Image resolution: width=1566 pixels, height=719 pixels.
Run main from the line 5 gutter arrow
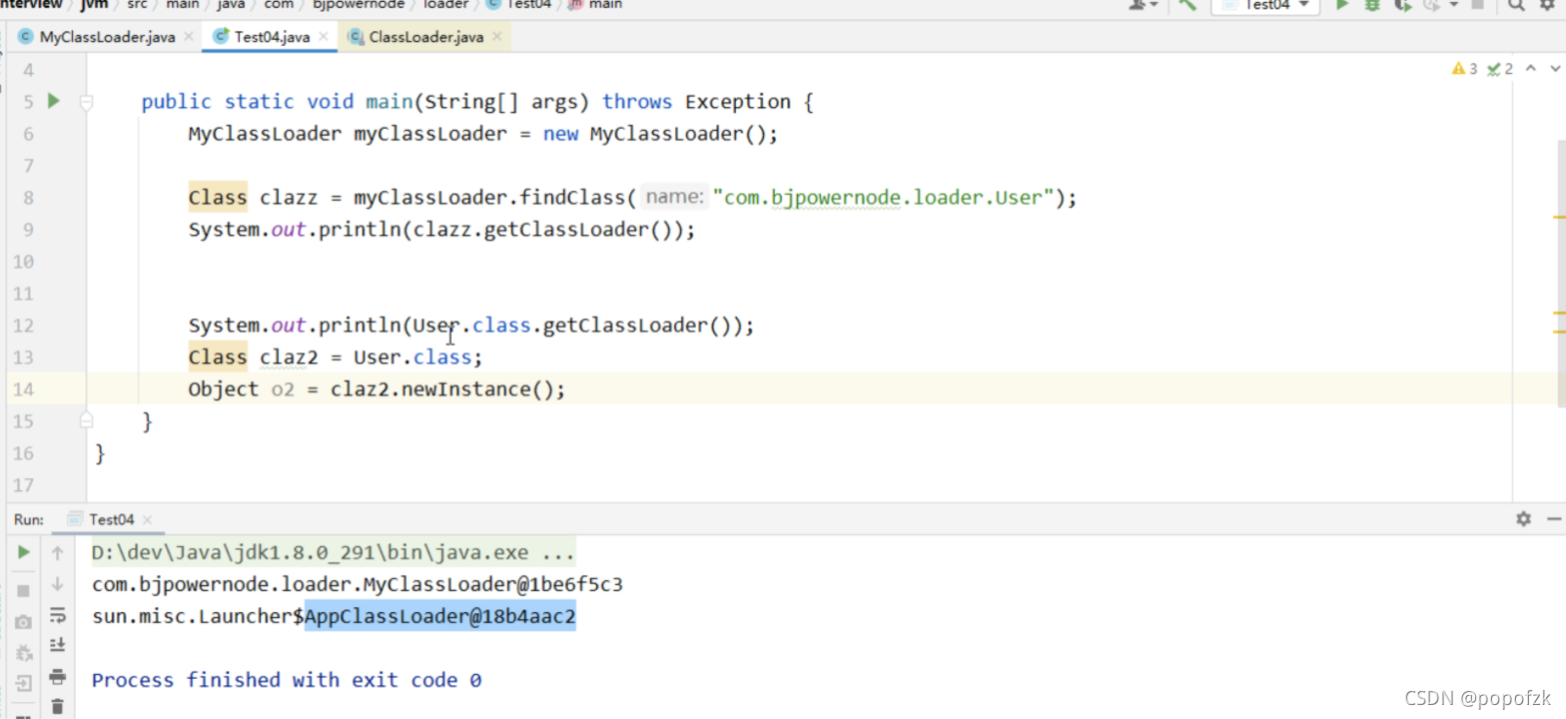(x=54, y=101)
